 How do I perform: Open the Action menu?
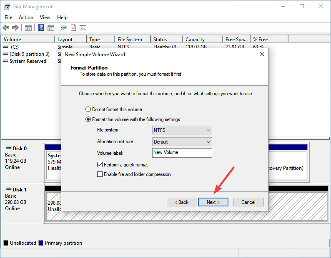click(26, 17)
